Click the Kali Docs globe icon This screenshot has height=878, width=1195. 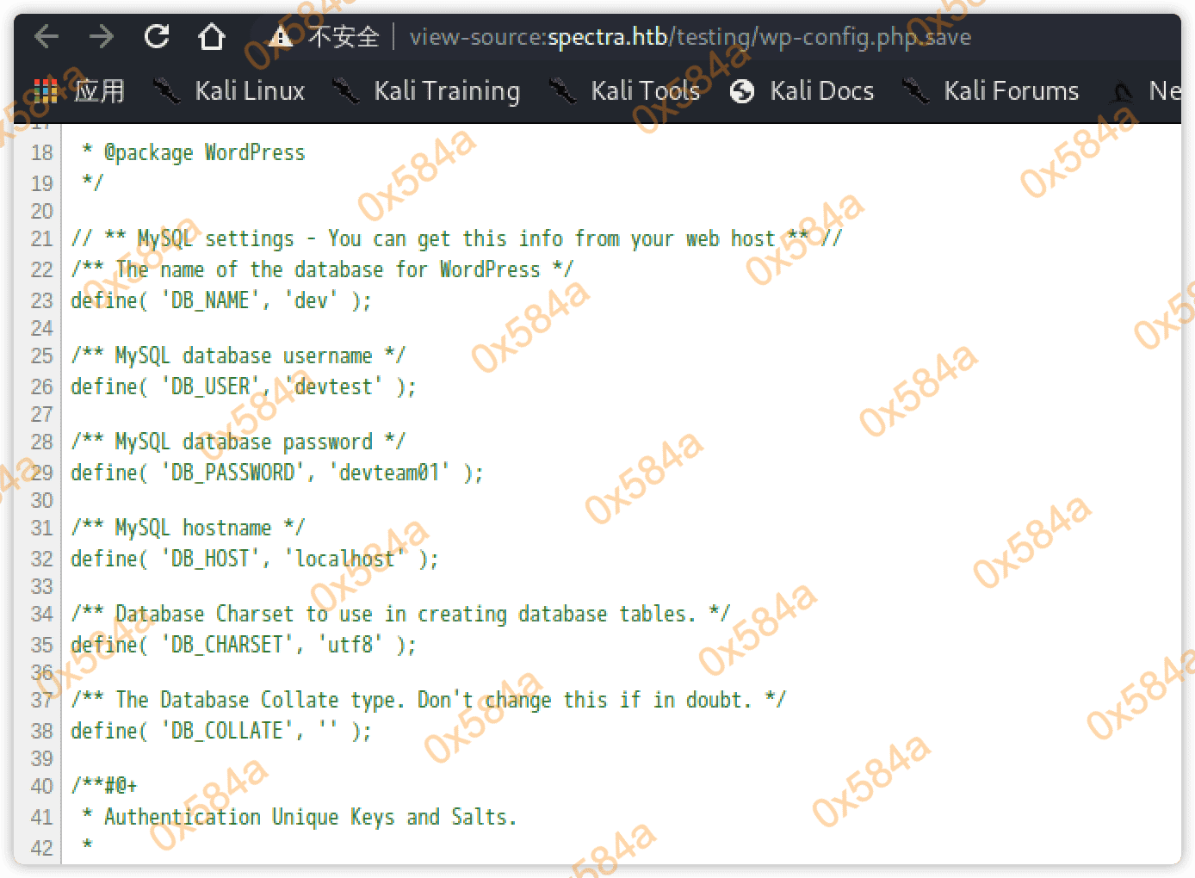(742, 91)
